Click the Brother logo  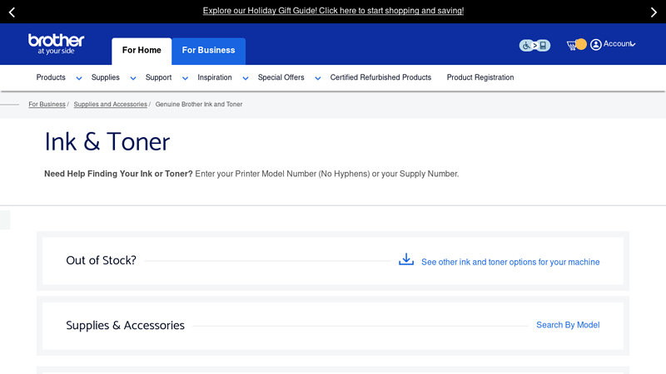click(x=56, y=43)
